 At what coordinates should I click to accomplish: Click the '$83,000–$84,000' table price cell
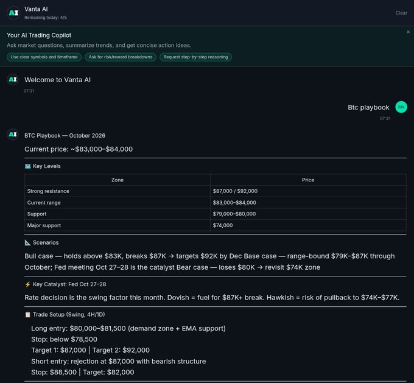point(308,203)
